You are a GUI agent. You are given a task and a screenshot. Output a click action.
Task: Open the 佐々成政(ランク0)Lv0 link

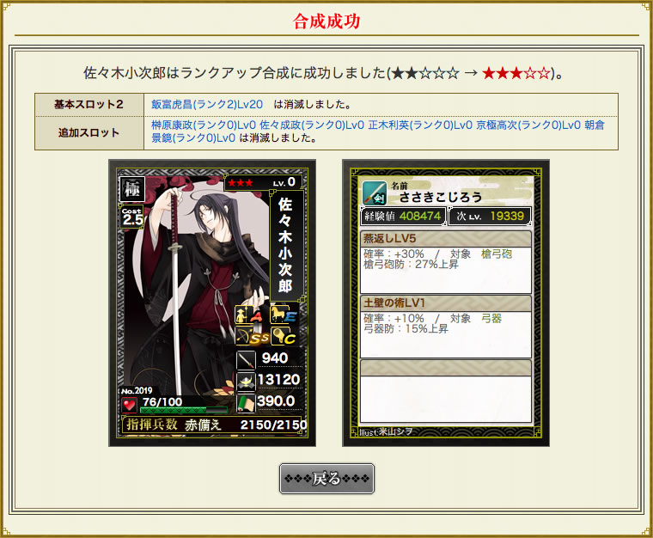(312, 125)
